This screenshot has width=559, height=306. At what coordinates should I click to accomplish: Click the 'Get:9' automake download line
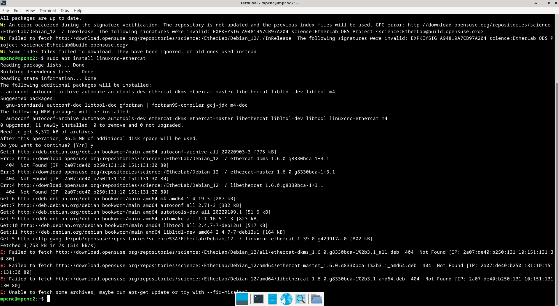pos(130,219)
